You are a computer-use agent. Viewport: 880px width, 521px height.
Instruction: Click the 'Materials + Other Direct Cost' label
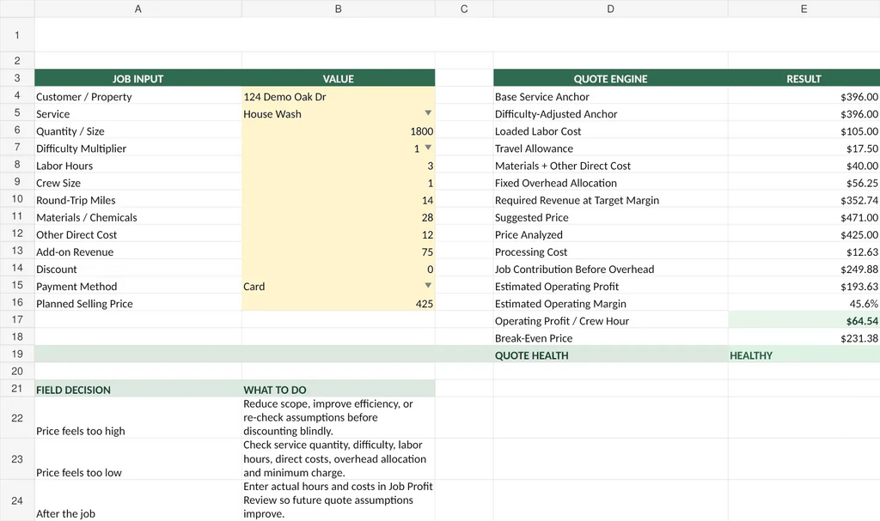[x=562, y=166]
